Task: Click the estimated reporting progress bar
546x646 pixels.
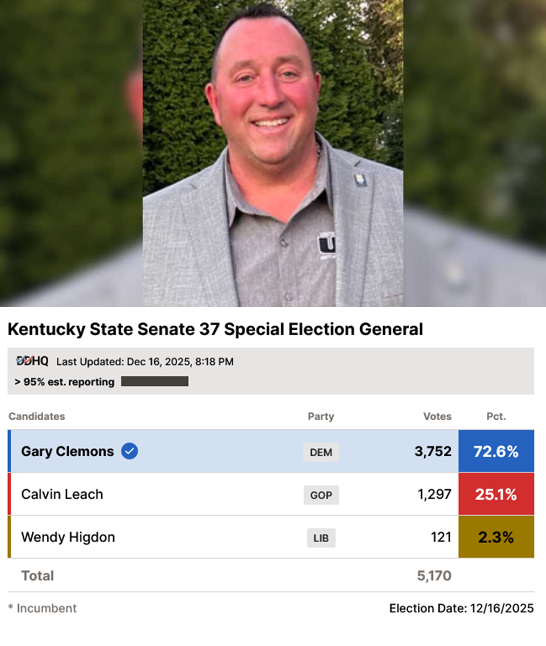Action: point(155,381)
